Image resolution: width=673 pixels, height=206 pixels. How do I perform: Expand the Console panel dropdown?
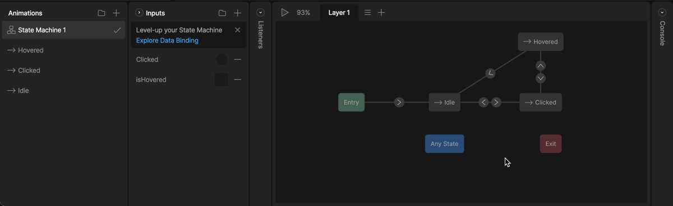662,12
